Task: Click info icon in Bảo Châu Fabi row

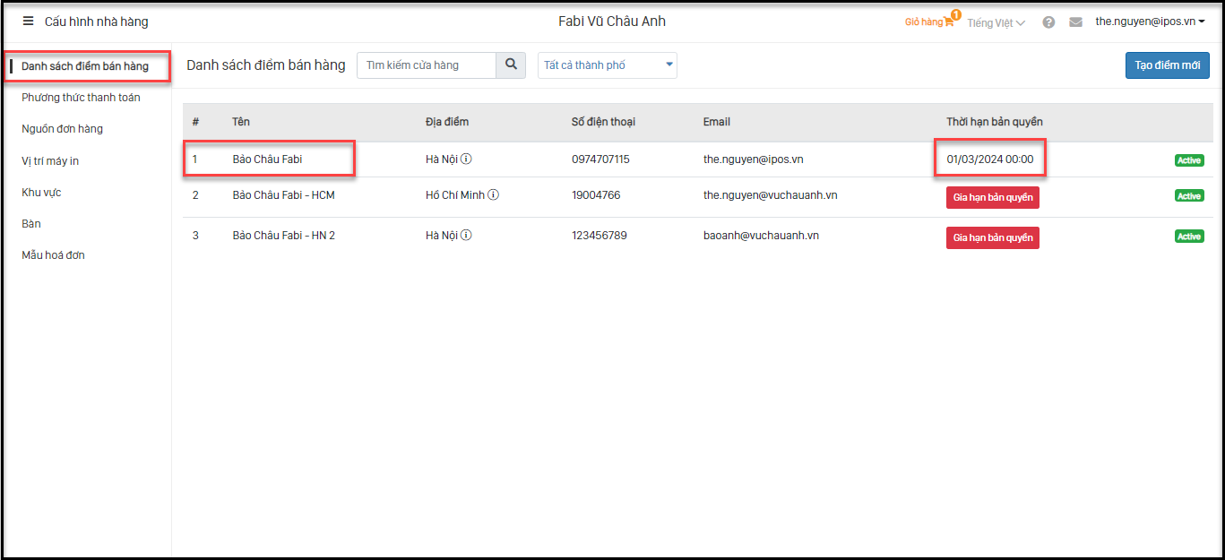Action: click(466, 159)
